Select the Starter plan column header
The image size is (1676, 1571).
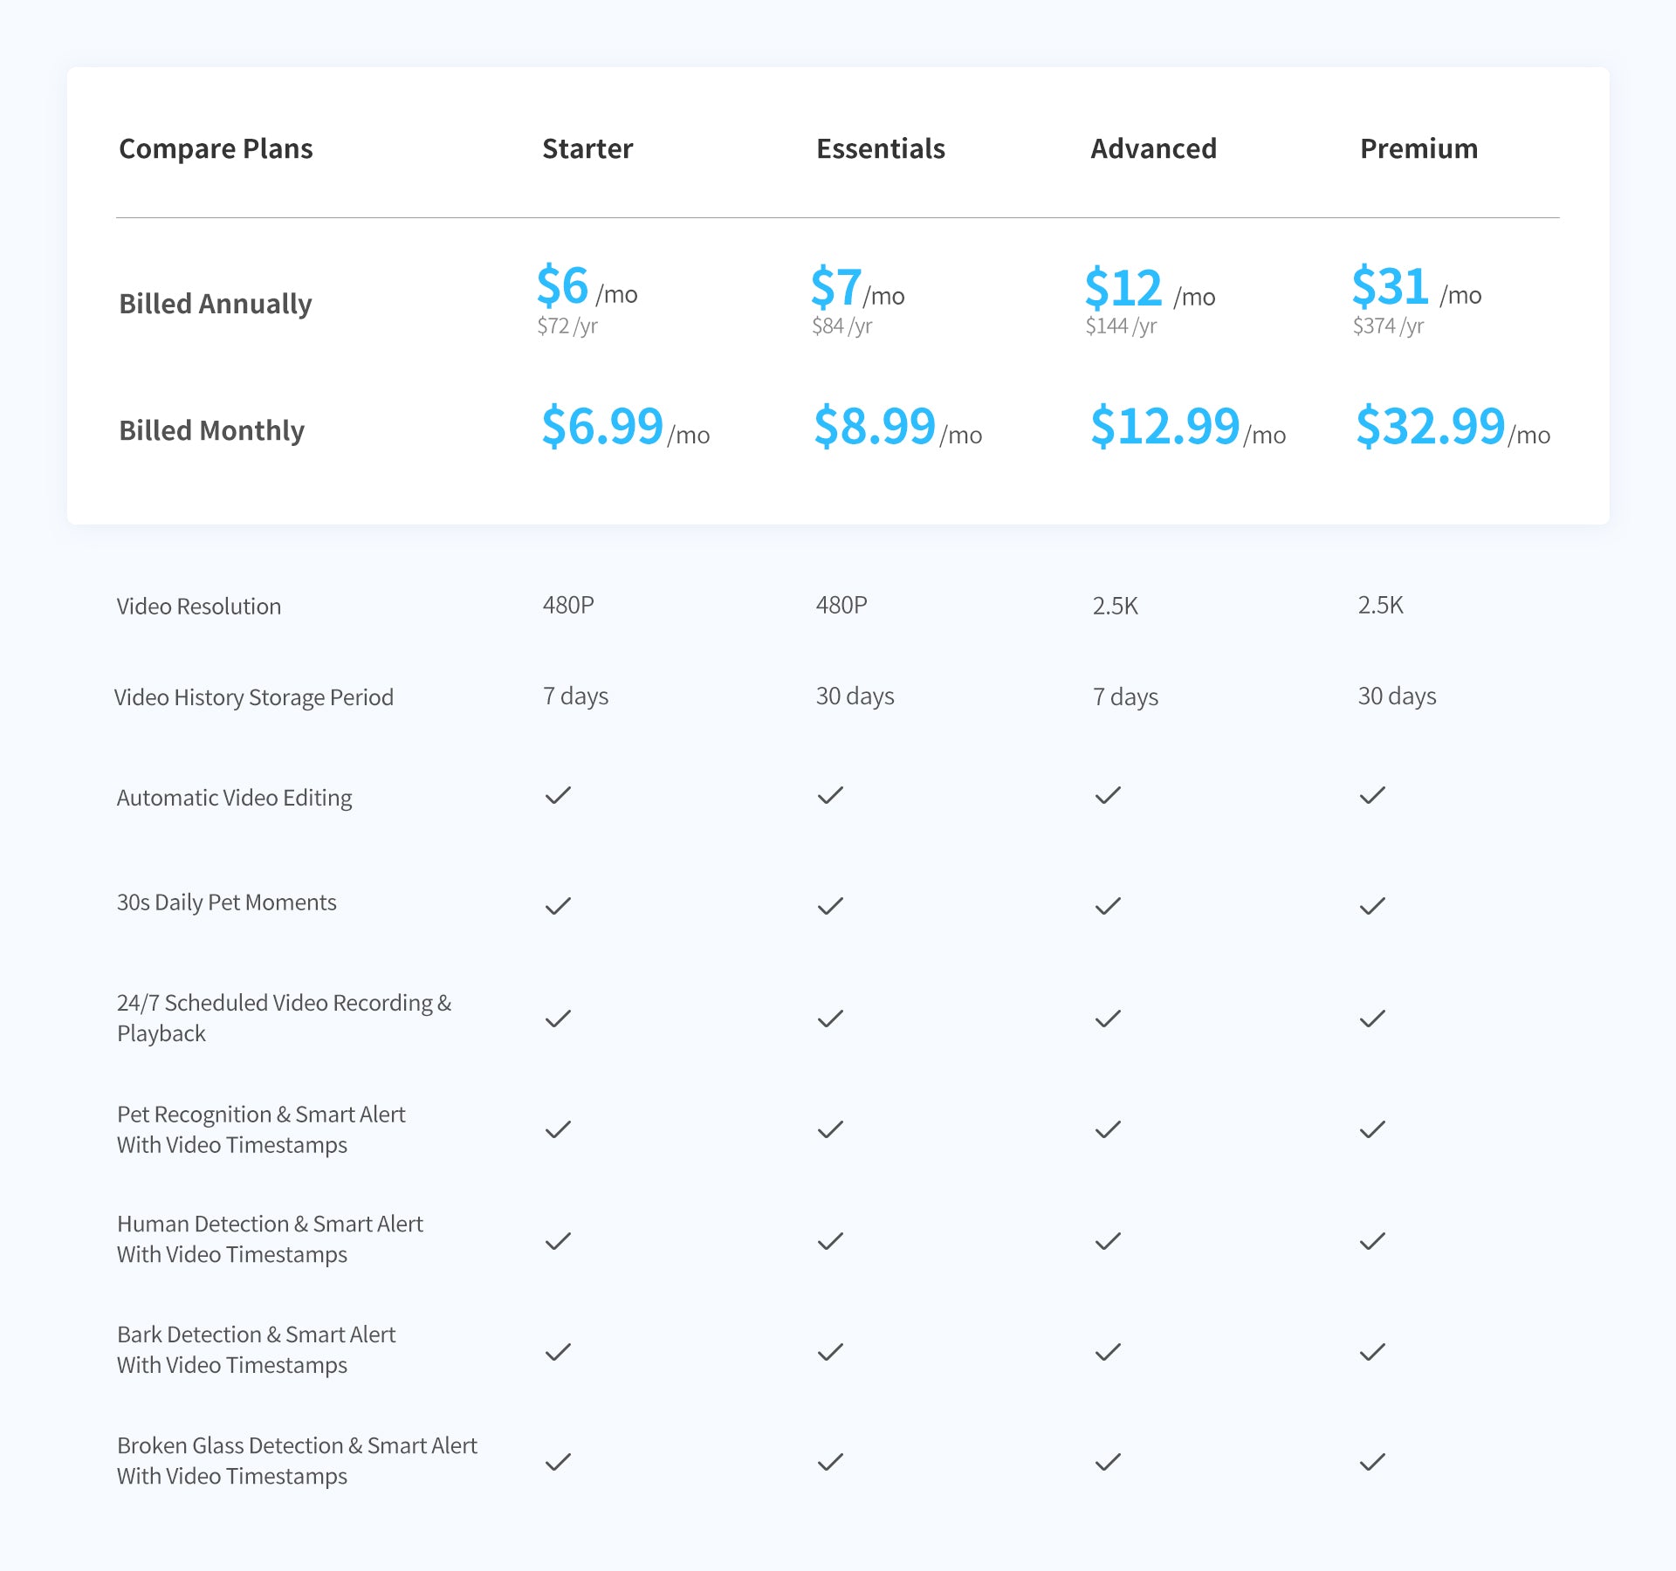pos(587,148)
